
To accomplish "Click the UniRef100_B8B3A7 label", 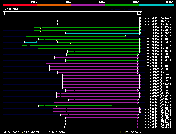I will 158,42.
